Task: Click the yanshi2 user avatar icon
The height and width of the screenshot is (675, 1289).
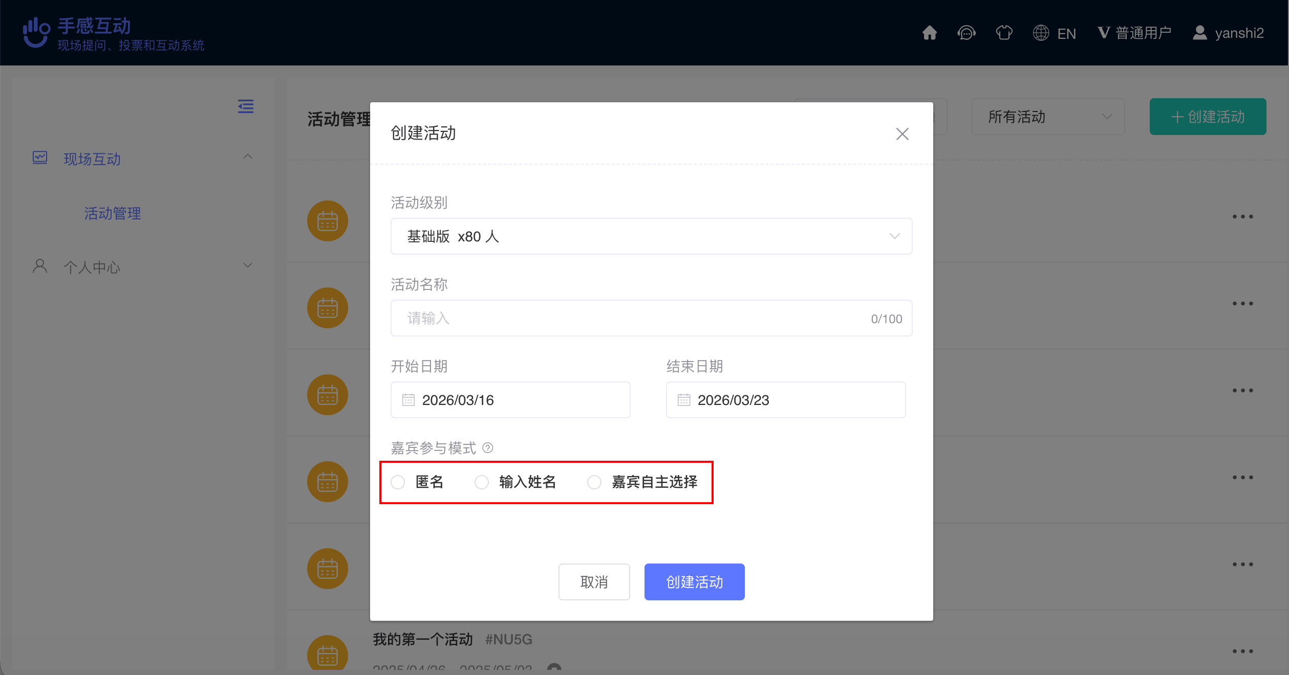Action: [1199, 33]
